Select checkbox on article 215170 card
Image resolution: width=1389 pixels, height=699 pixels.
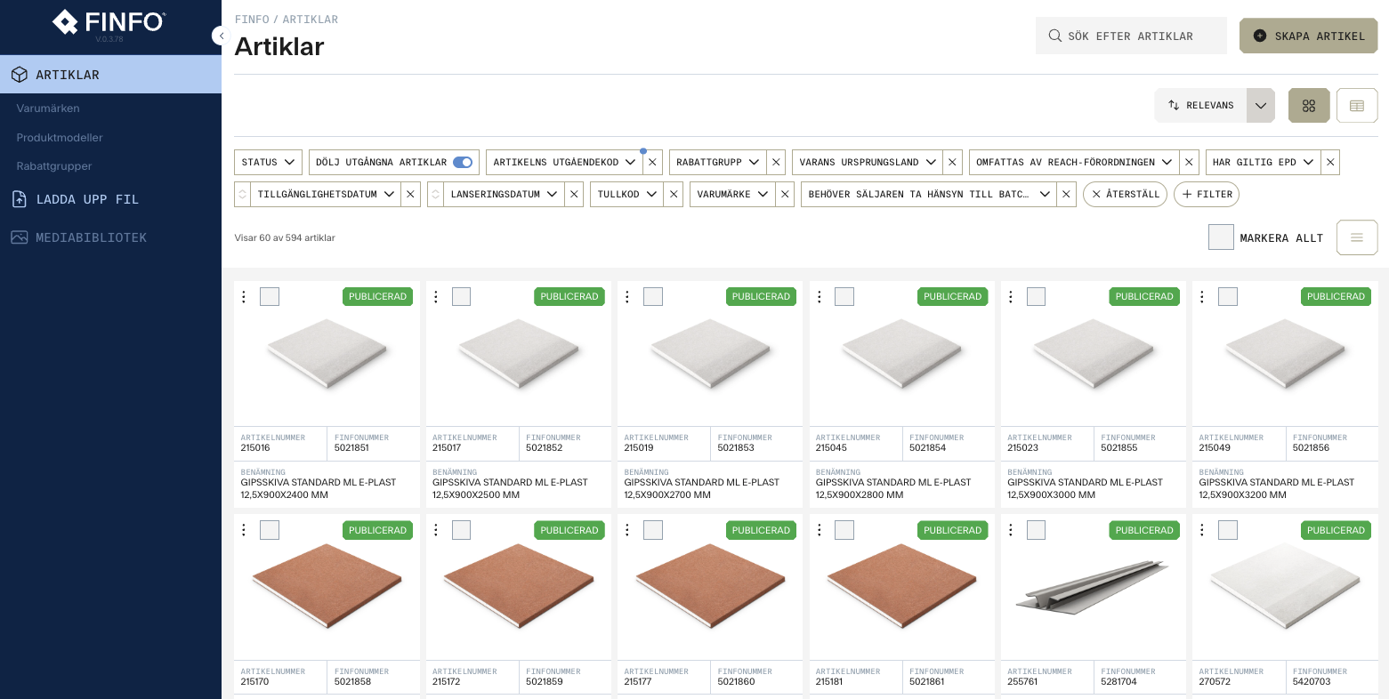click(270, 530)
